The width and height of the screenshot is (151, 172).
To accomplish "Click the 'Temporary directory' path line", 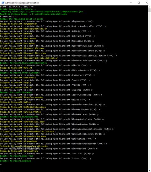I will click(x=41, y=11).
